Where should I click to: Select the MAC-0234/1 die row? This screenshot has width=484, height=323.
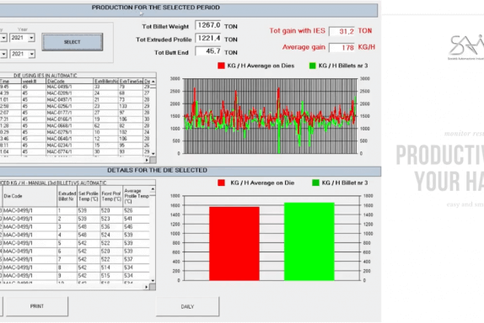coord(75,145)
